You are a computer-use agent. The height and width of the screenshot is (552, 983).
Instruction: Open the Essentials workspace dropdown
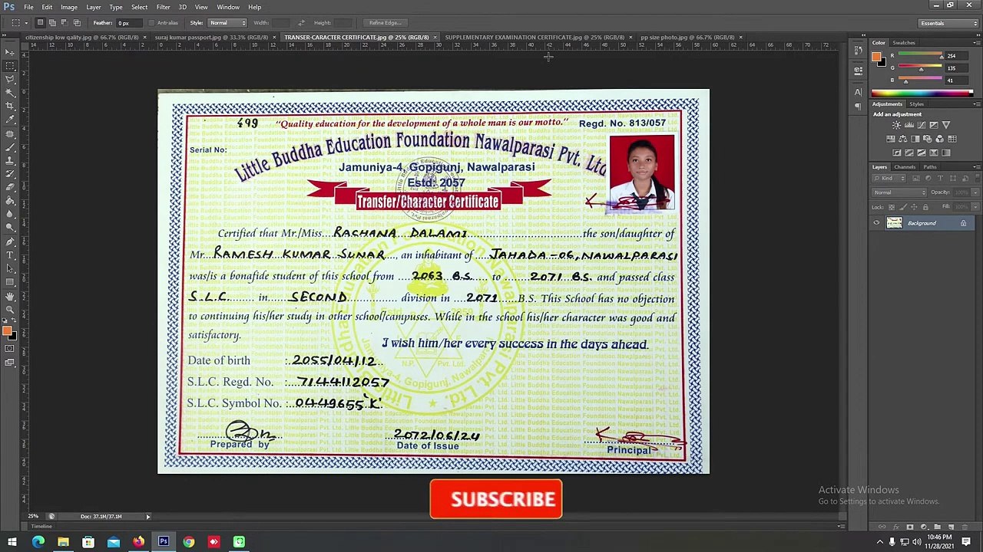point(948,23)
